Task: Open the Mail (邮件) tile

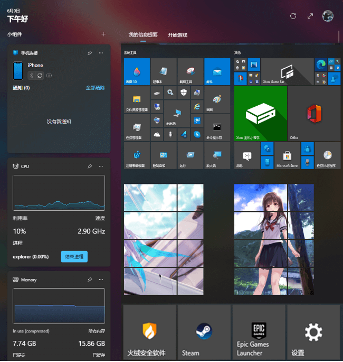Action: pos(217,71)
